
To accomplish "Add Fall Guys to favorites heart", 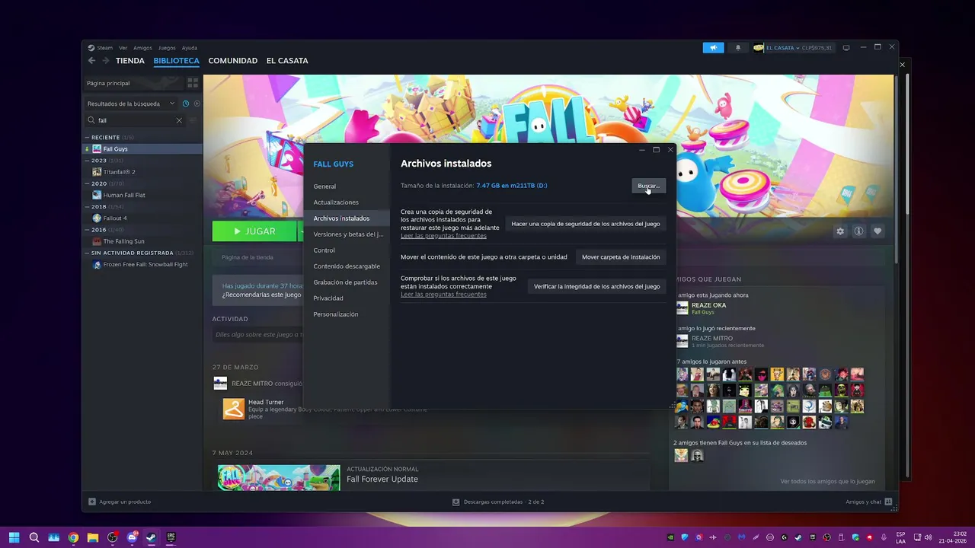I will pyautogui.click(x=877, y=231).
